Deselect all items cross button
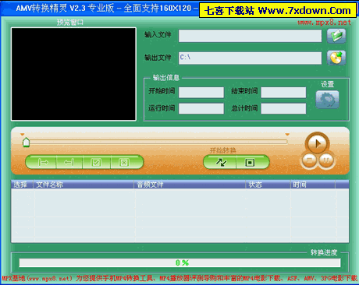This screenshot has width=359, height=285. tap(124, 163)
